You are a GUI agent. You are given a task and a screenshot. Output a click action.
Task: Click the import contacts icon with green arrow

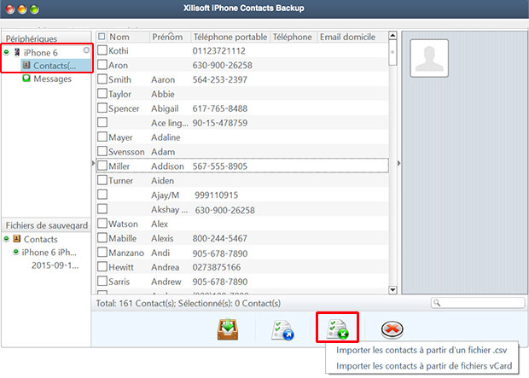[337, 329]
